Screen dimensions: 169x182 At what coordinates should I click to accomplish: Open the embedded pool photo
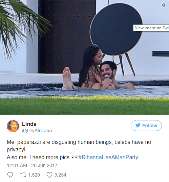point(84,57)
